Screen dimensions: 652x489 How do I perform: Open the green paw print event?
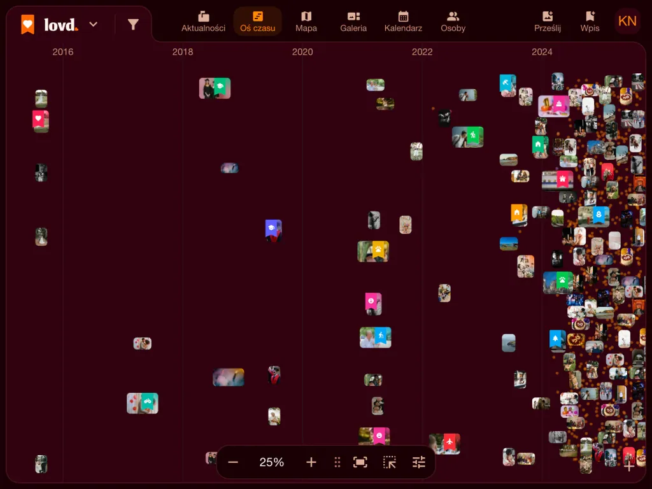pyautogui.click(x=558, y=282)
